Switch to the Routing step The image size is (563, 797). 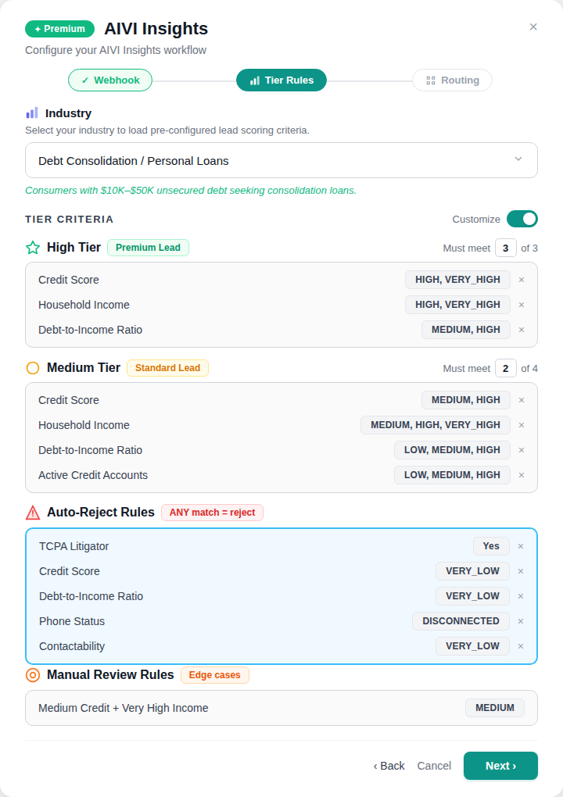[x=452, y=80]
